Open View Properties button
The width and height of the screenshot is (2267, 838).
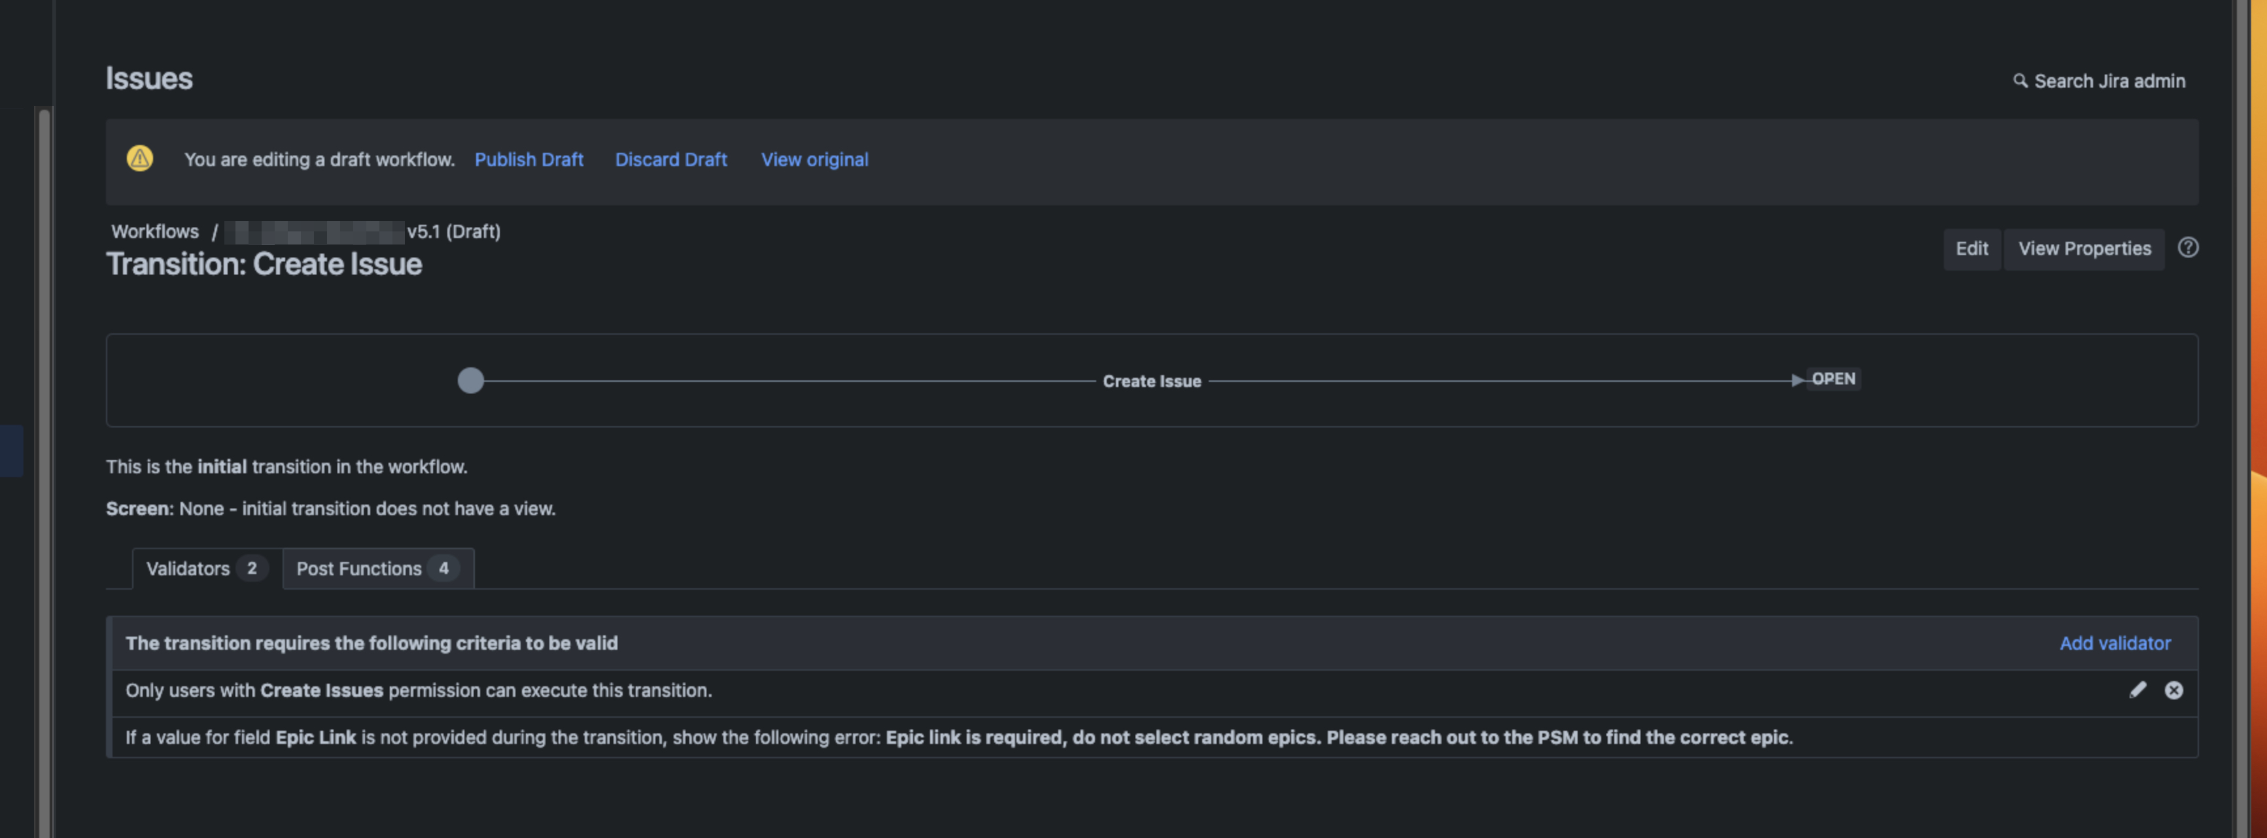[2084, 249]
